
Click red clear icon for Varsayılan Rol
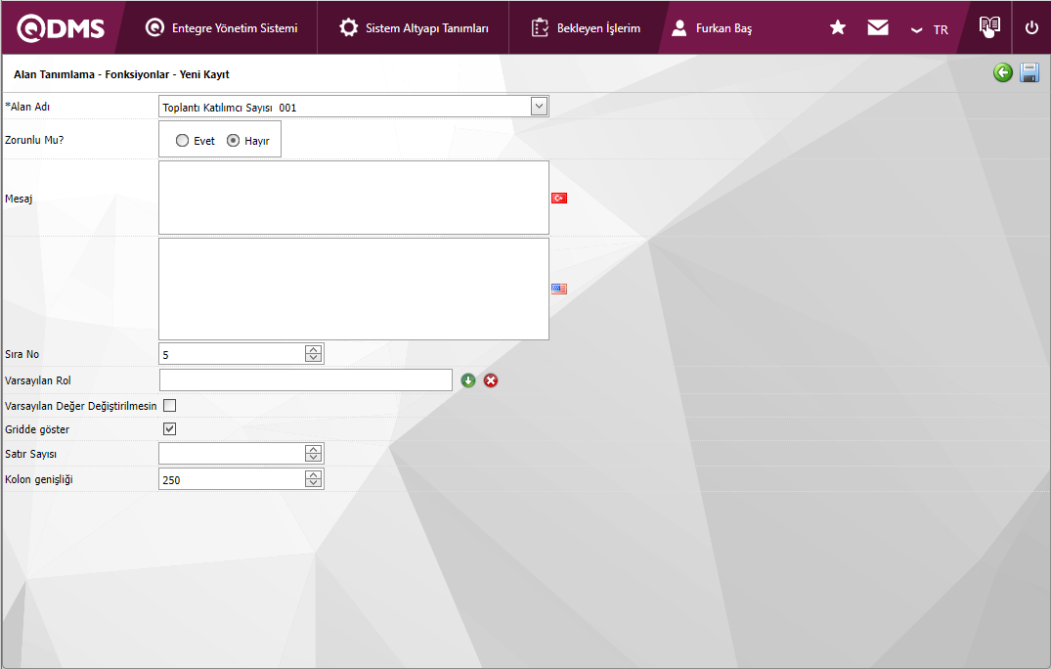[x=492, y=380]
